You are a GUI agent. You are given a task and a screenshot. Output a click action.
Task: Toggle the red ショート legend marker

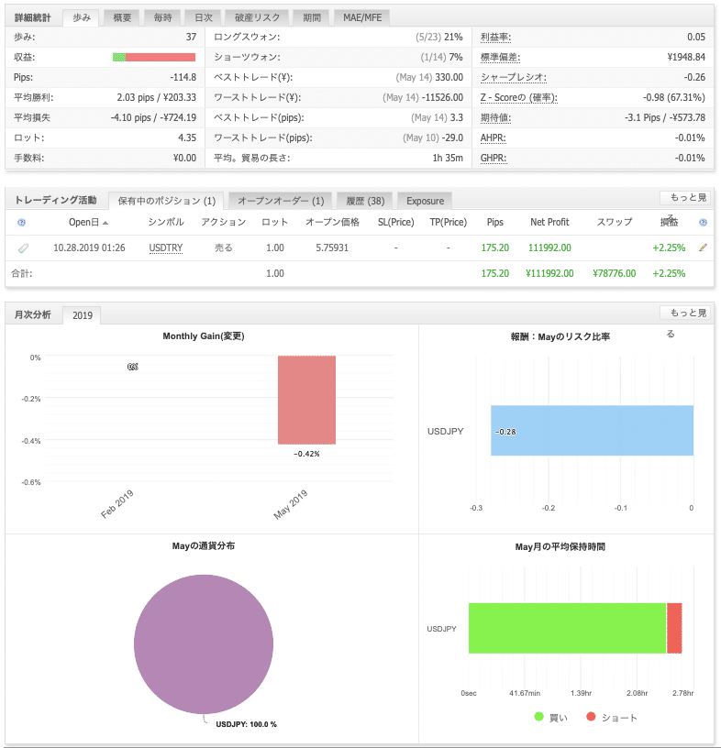591,717
